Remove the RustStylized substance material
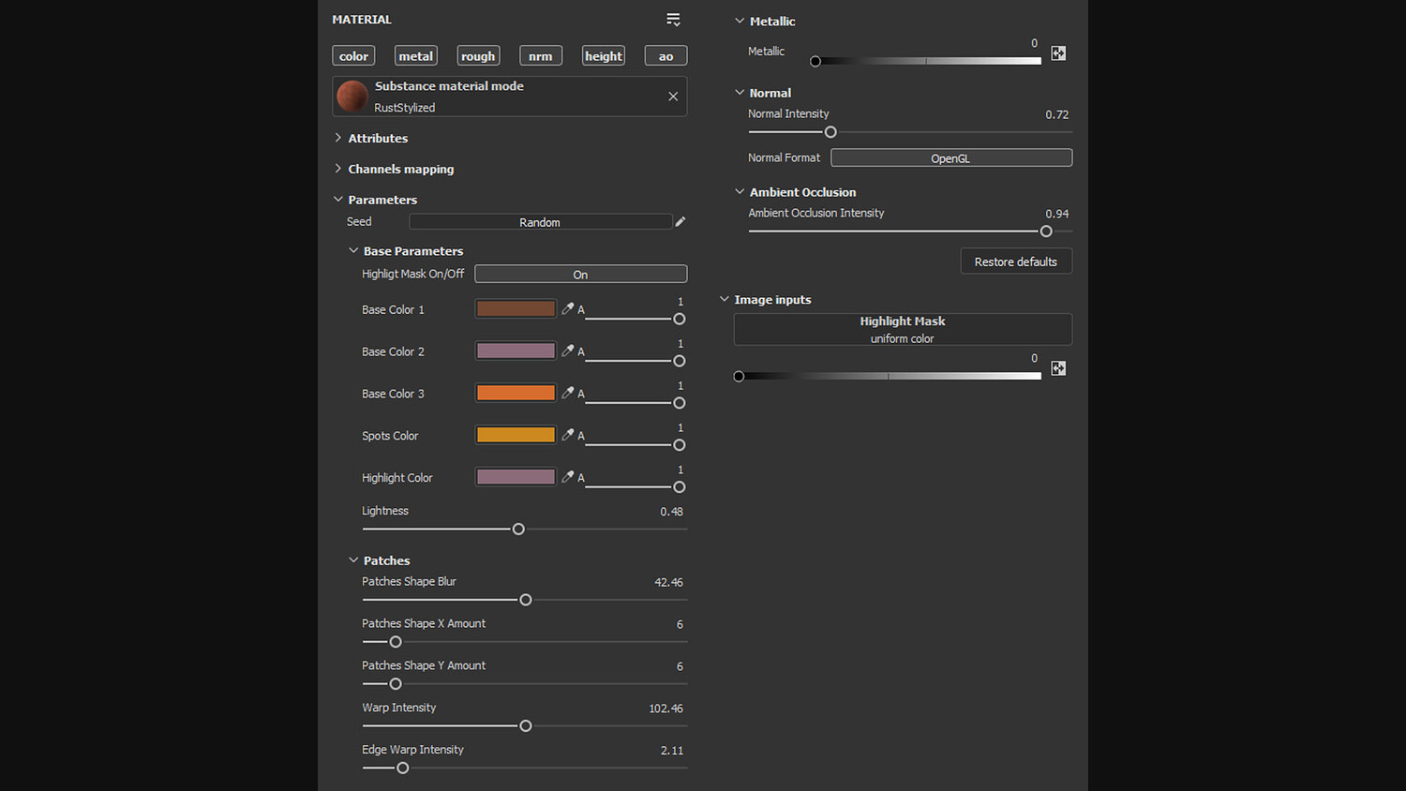Screen dimensions: 1406x791 673,97
